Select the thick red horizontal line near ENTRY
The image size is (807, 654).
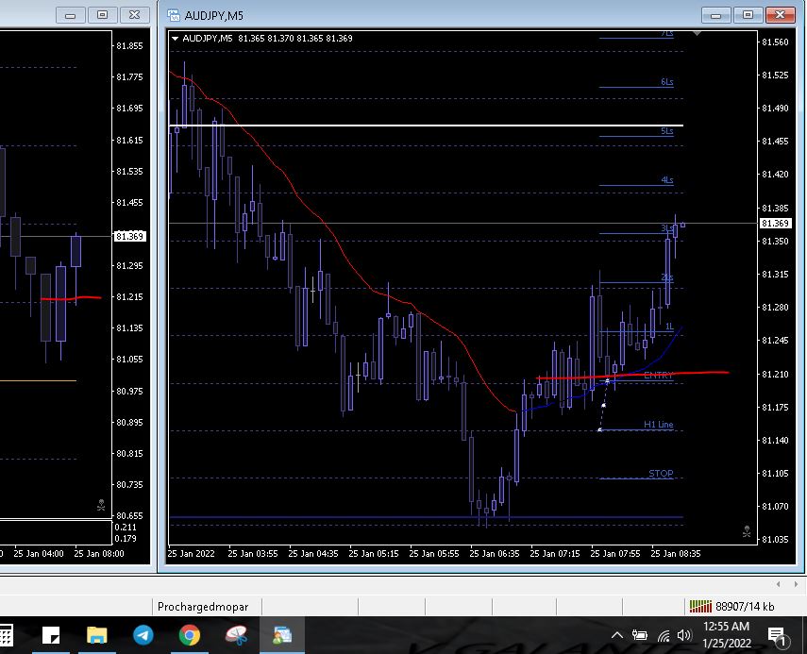pos(632,375)
